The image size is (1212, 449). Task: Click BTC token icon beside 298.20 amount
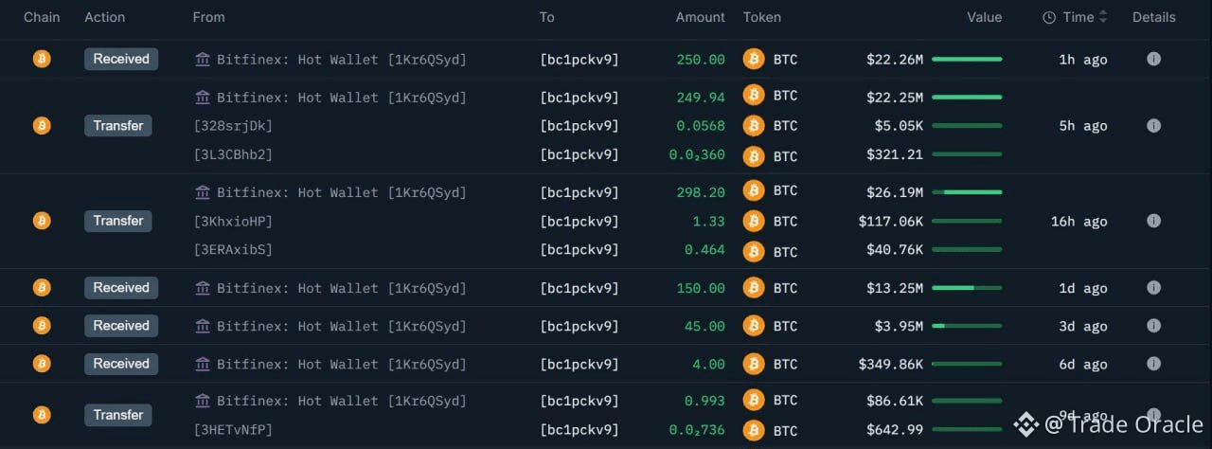click(754, 191)
